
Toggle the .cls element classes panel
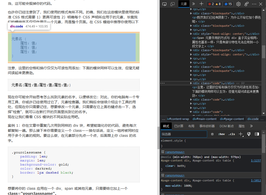tap(232, 134)
